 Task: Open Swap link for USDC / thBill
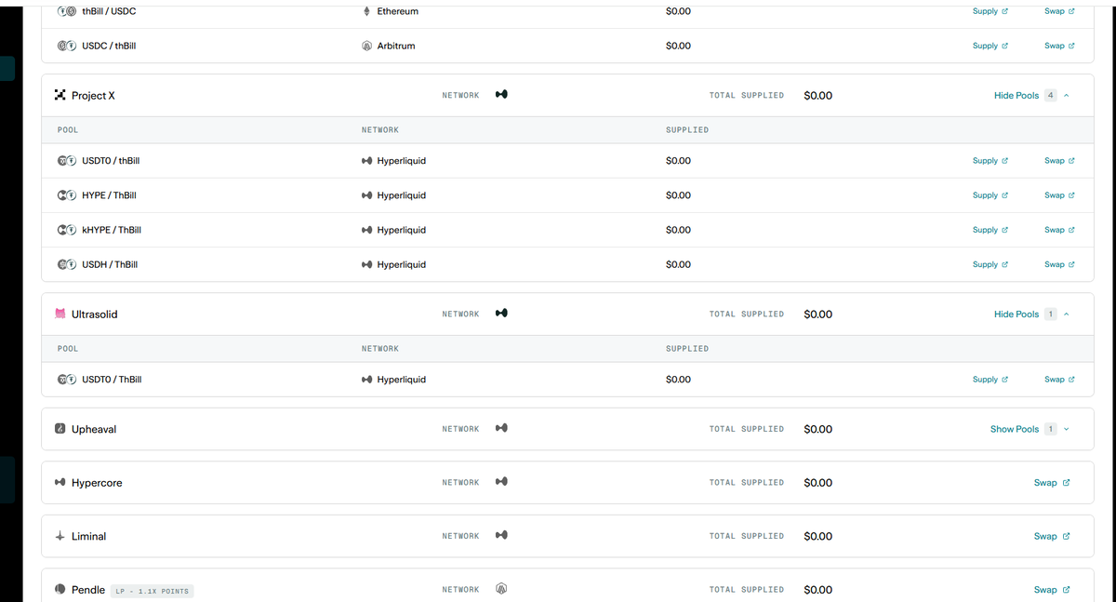1059,46
